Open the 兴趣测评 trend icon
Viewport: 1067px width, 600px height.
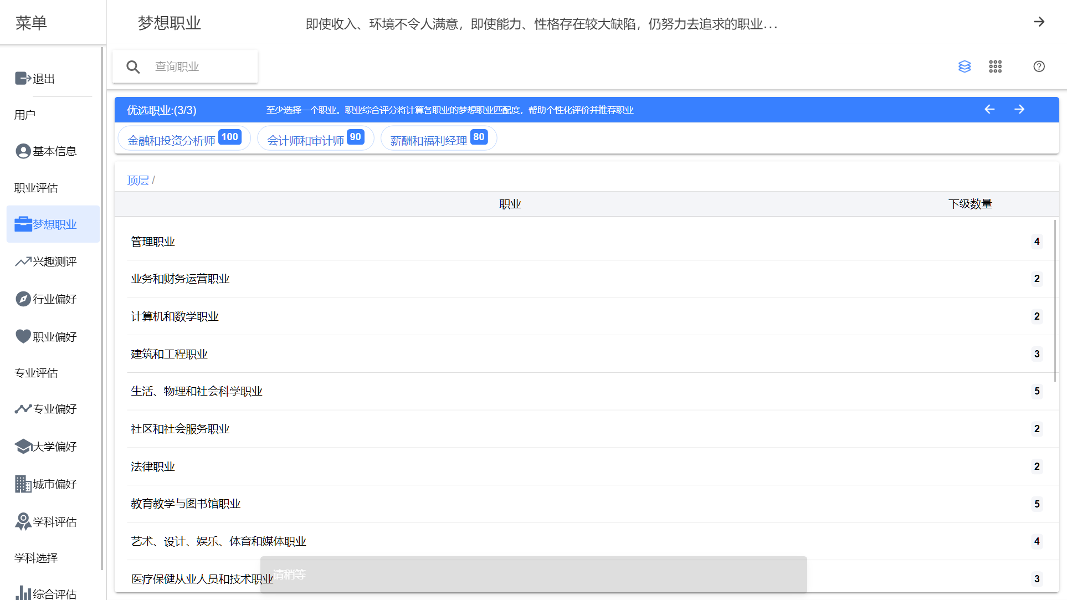point(23,261)
